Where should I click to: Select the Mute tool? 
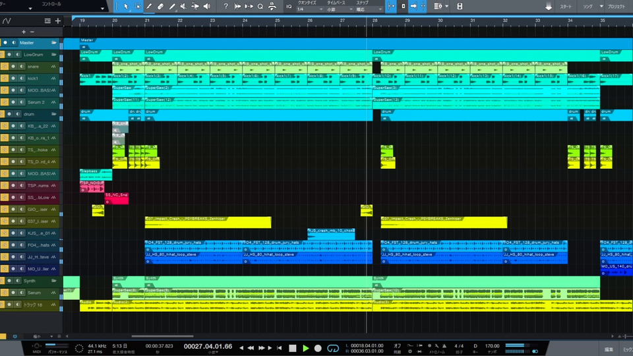(183, 6)
